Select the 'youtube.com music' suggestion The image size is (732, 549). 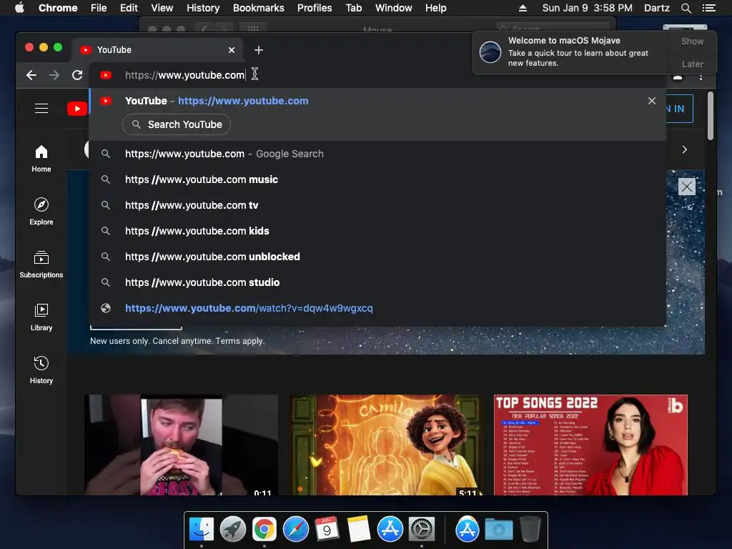[x=377, y=179]
